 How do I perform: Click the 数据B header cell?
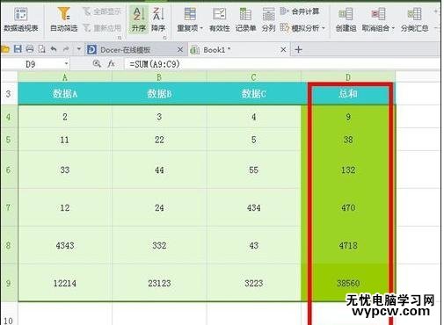pos(159,94)
